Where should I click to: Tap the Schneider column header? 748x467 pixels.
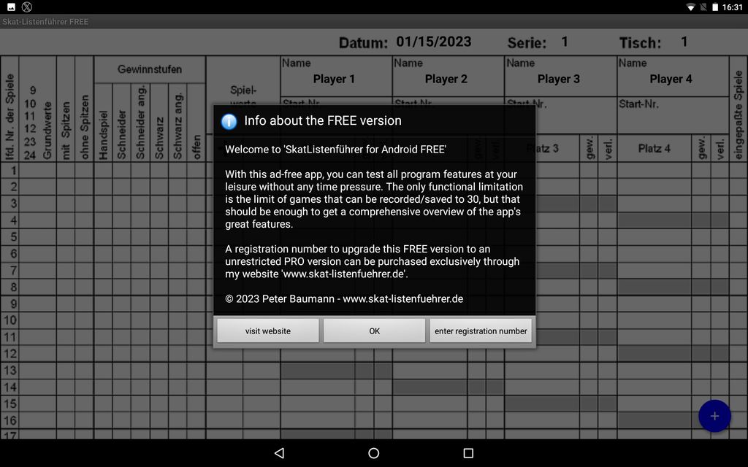click(122, 135)
